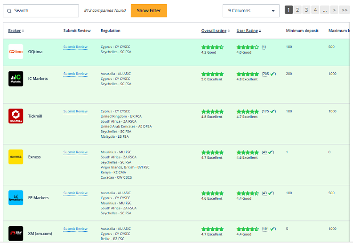
Task: Click into the Search input field
Action: (41, 11)
